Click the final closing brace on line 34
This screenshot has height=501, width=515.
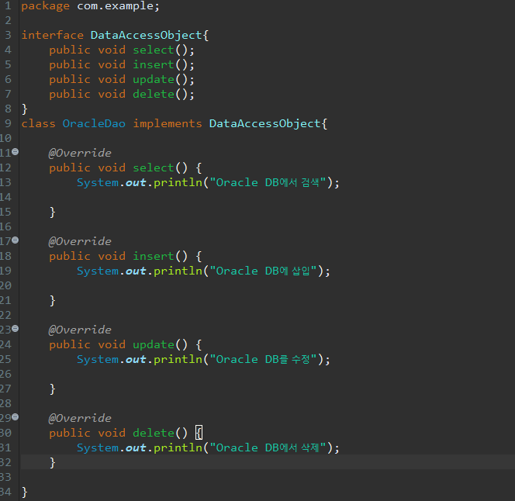point(24,492)
